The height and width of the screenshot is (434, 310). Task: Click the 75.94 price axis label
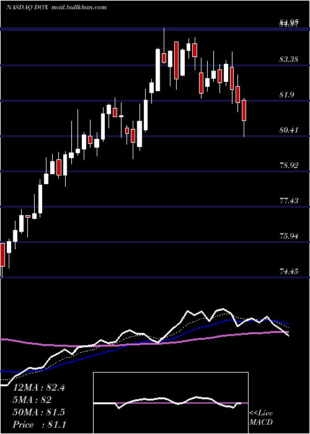coord(289,236)
